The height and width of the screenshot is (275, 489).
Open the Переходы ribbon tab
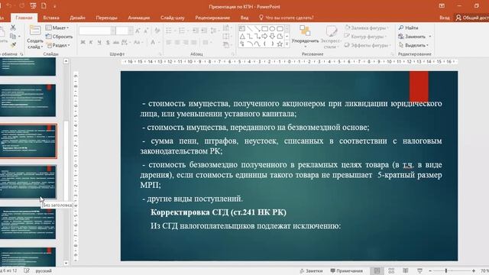pyautogui.click(x=107, y=18)
